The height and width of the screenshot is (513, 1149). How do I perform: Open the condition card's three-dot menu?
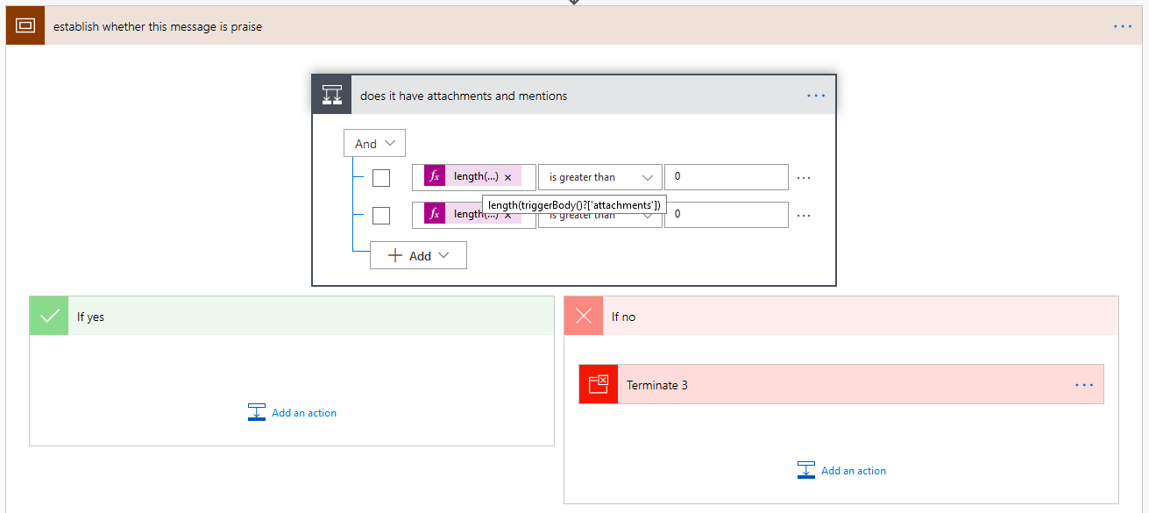[x=816, y=96]
